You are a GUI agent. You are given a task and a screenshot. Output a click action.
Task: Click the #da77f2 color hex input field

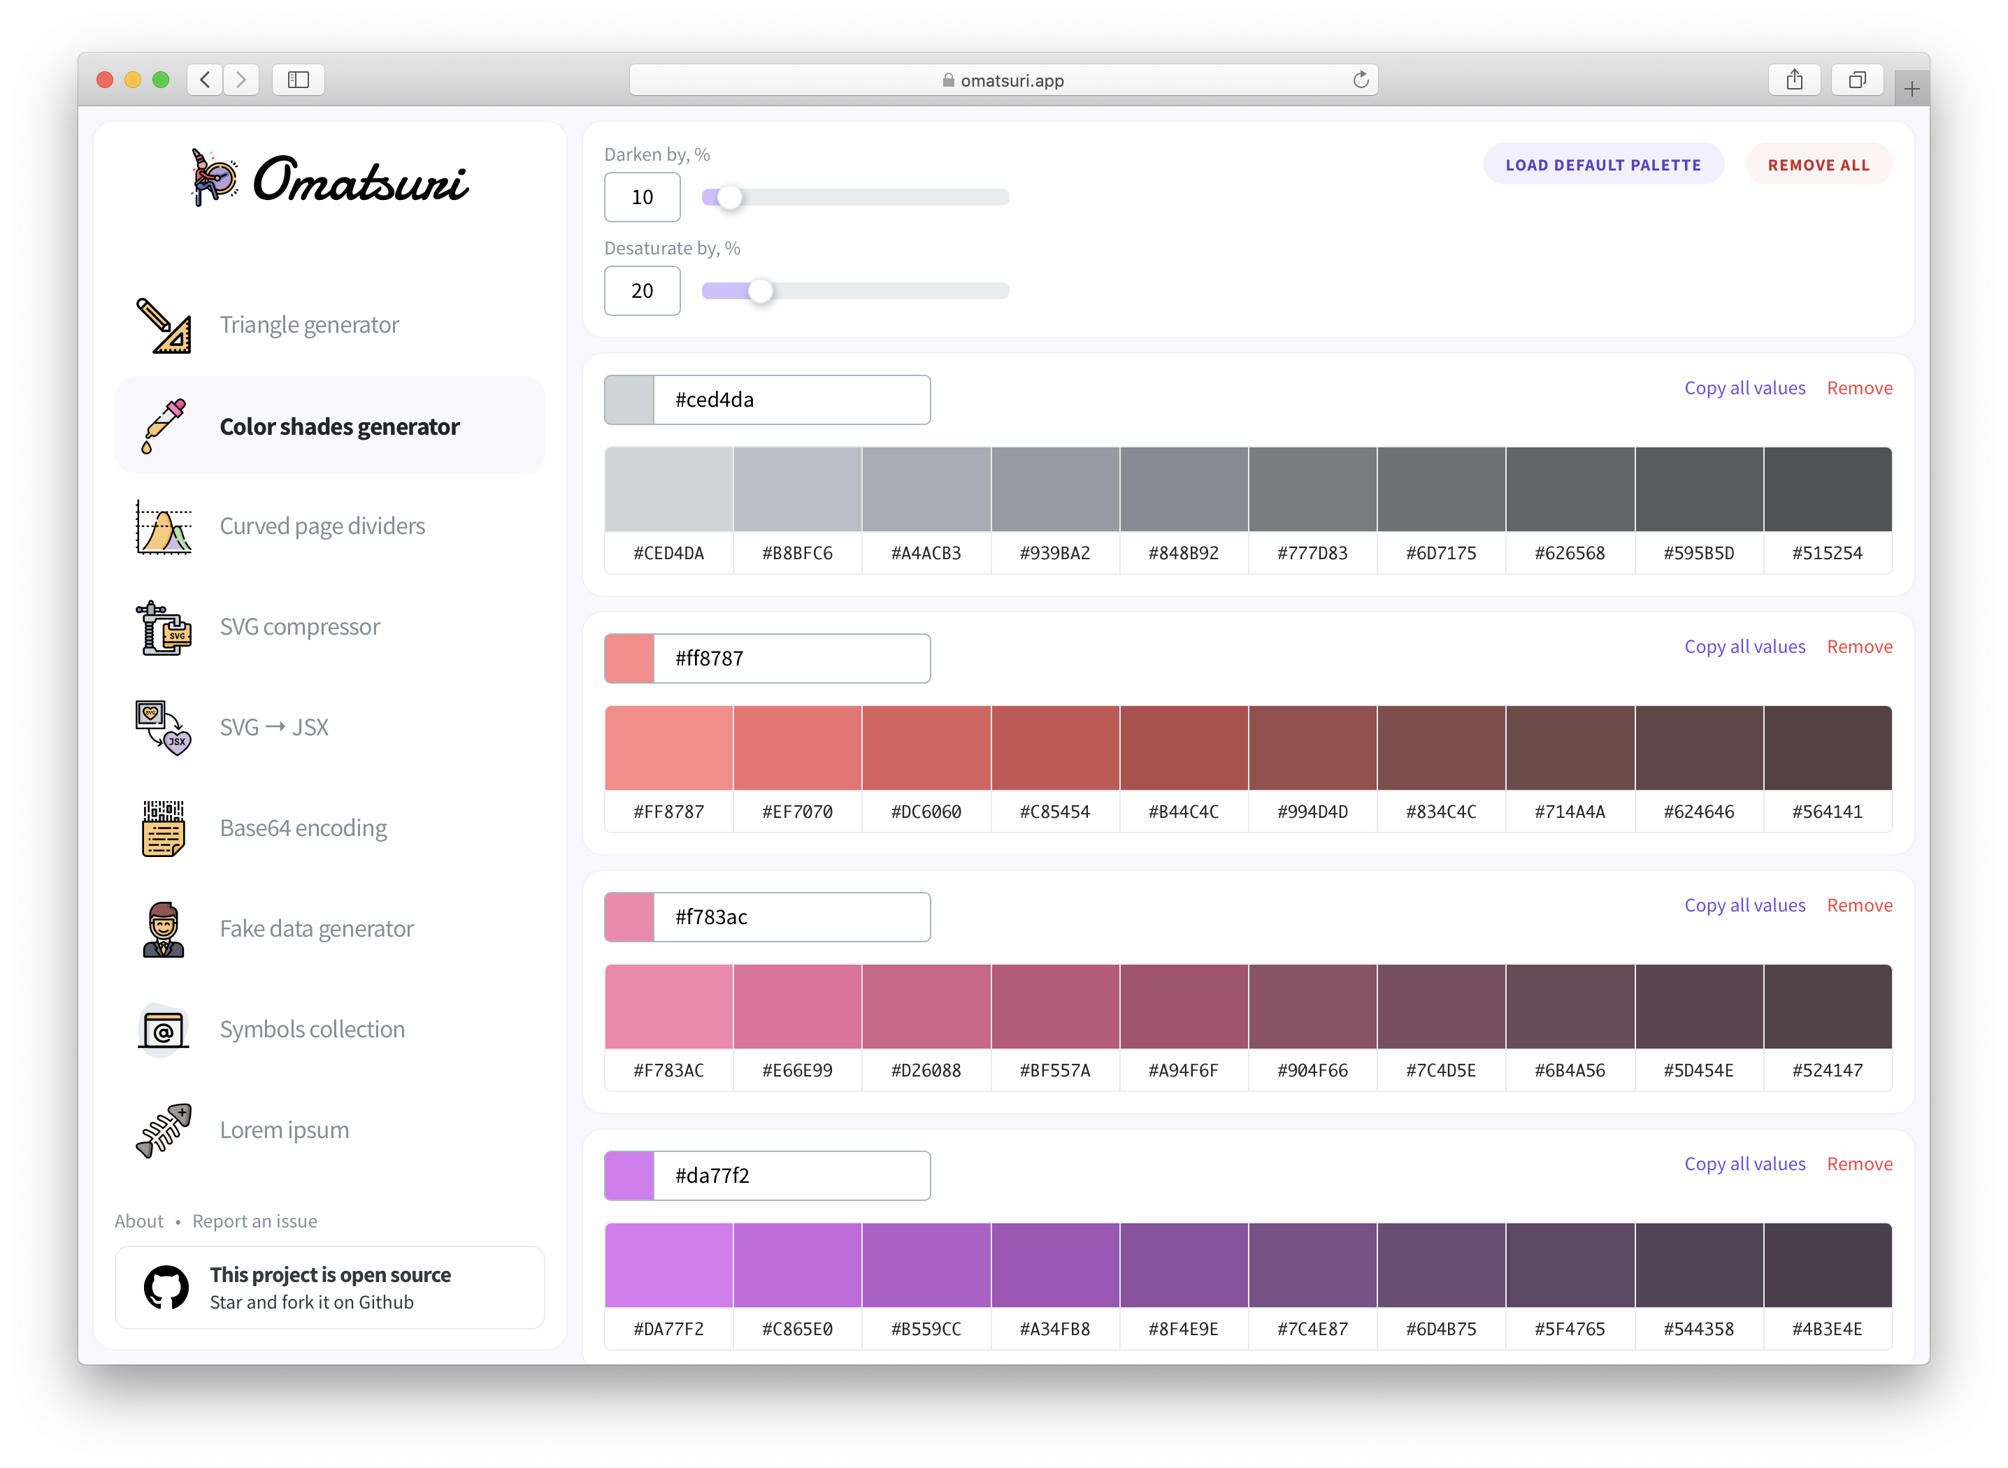(791, 1176)
